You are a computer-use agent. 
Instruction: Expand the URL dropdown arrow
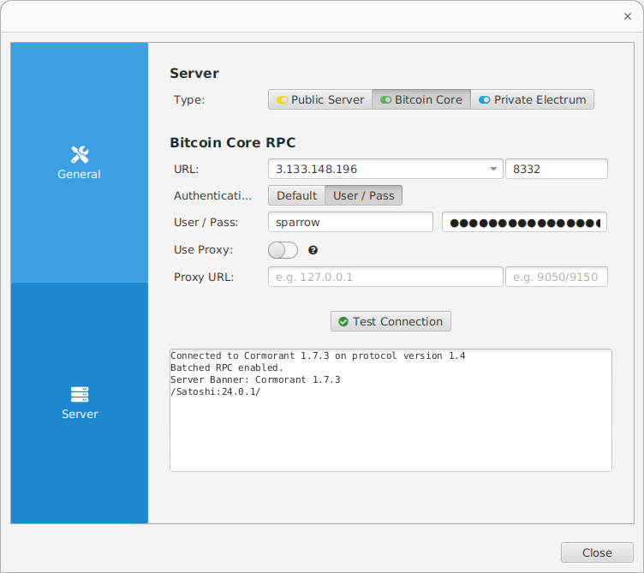(493, 169)
